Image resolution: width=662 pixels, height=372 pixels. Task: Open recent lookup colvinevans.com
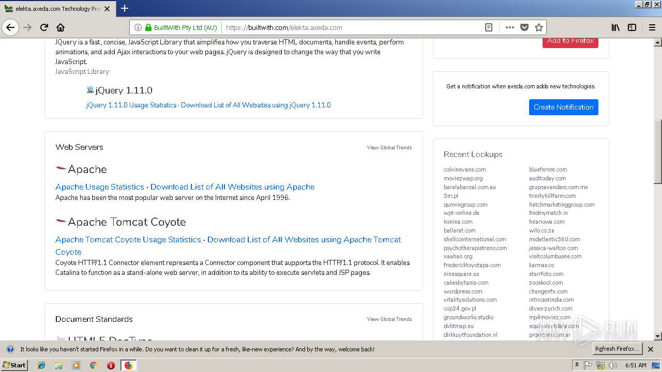(x=464, y=169)
